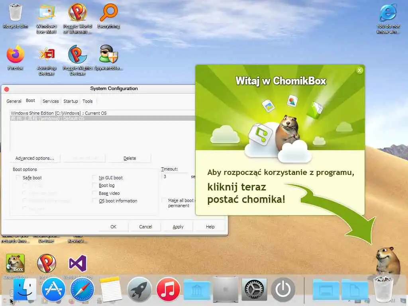Open the App Store dock icon

pyautogui.click(x=53, y=289)
